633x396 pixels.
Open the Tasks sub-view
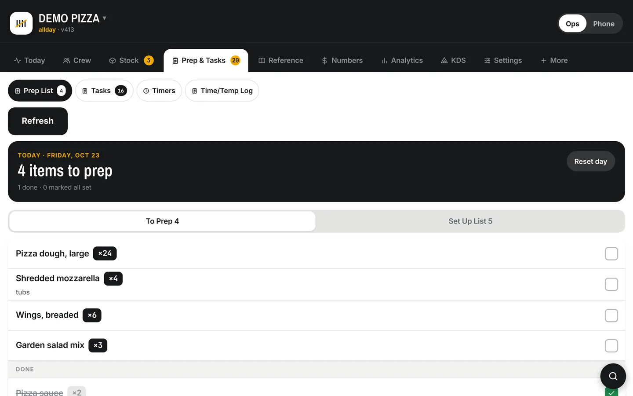pos(104,91)
